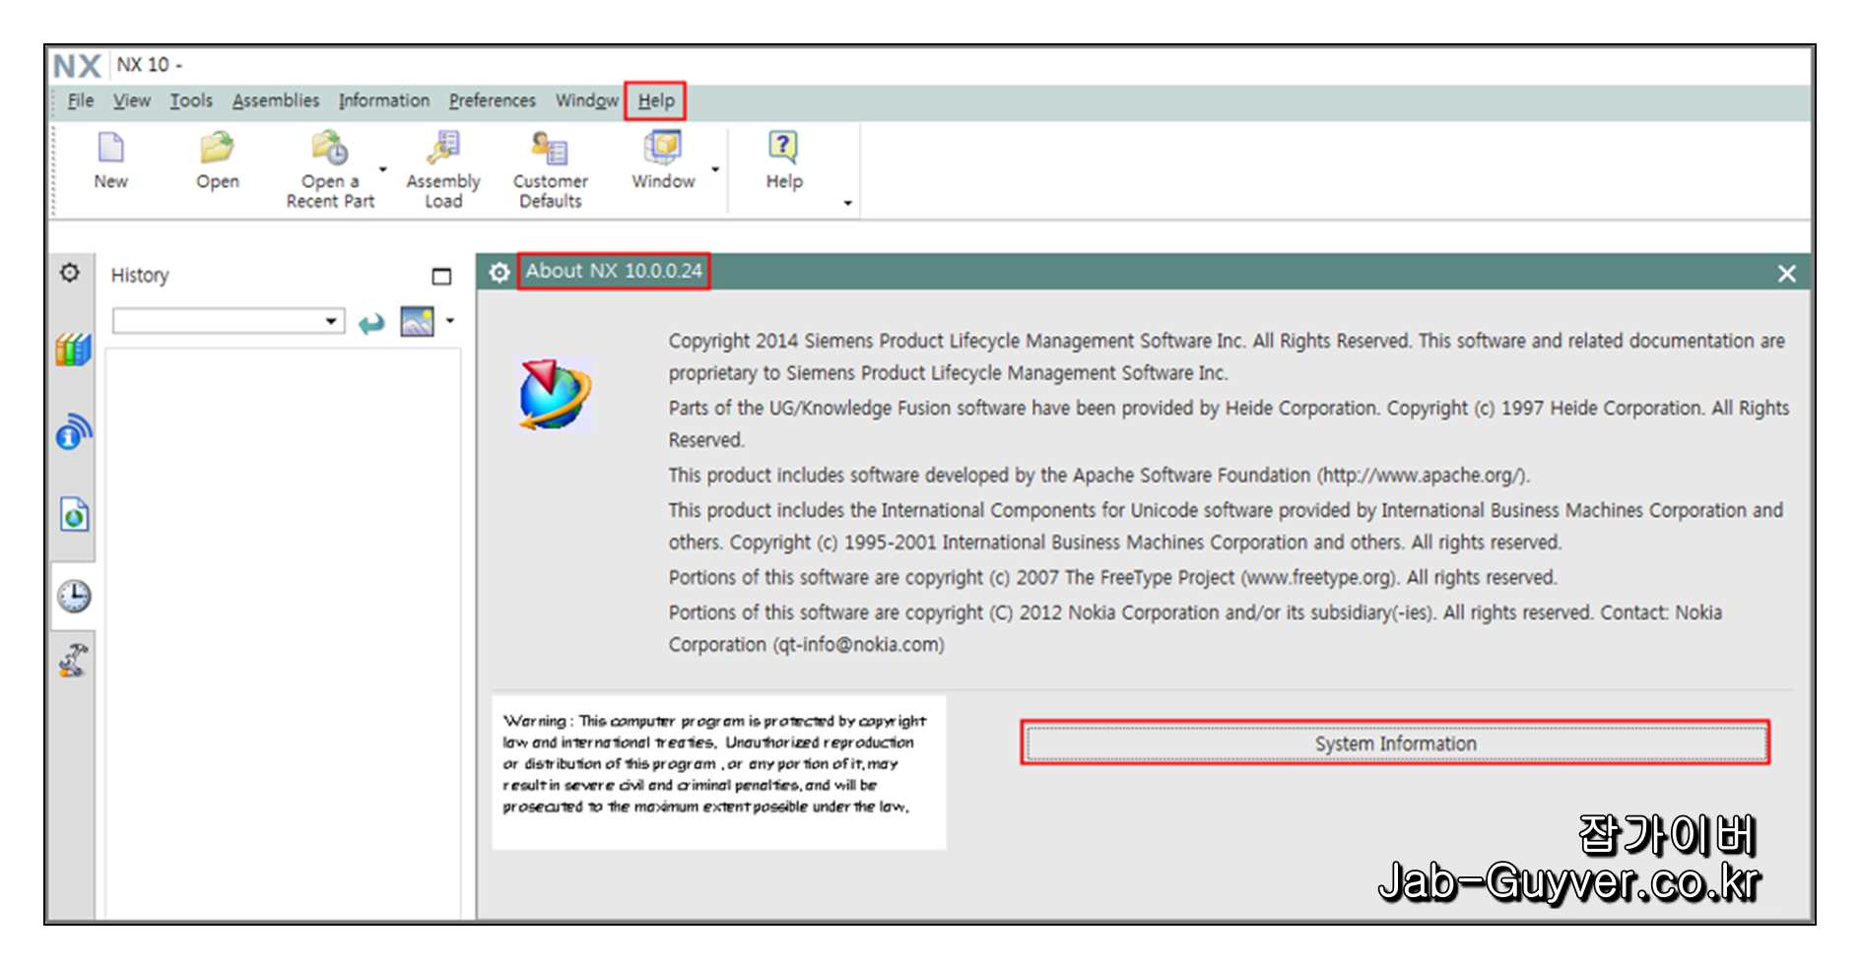Select the History clock tab icon
Screen dimensions: 1860x969
pos(74,596)
